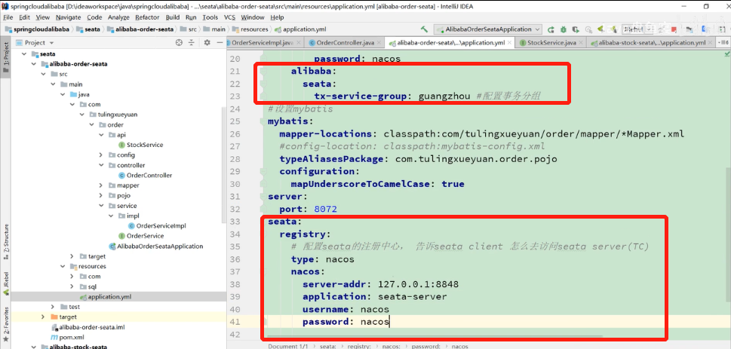The width and height of the screenshot is (731, 349).
Task: Open Project panel settings gear
Action: 207,42
